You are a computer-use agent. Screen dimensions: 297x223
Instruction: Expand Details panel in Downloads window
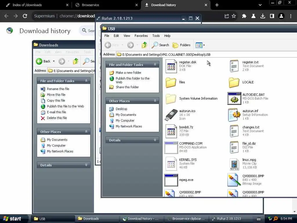86,165
